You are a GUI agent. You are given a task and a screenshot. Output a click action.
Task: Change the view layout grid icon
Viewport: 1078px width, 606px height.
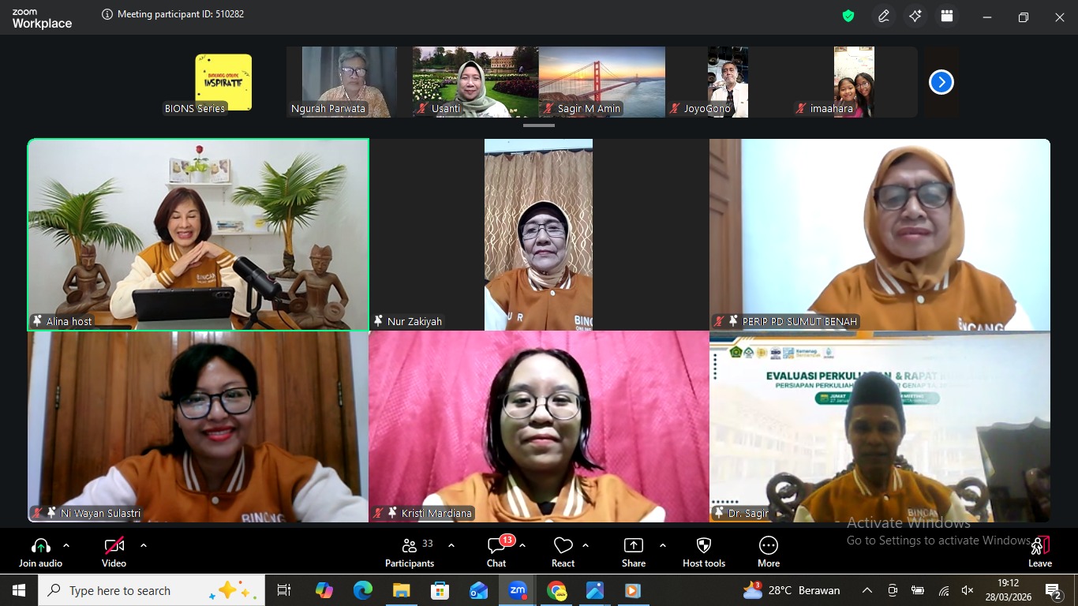[x=947, y=16]
